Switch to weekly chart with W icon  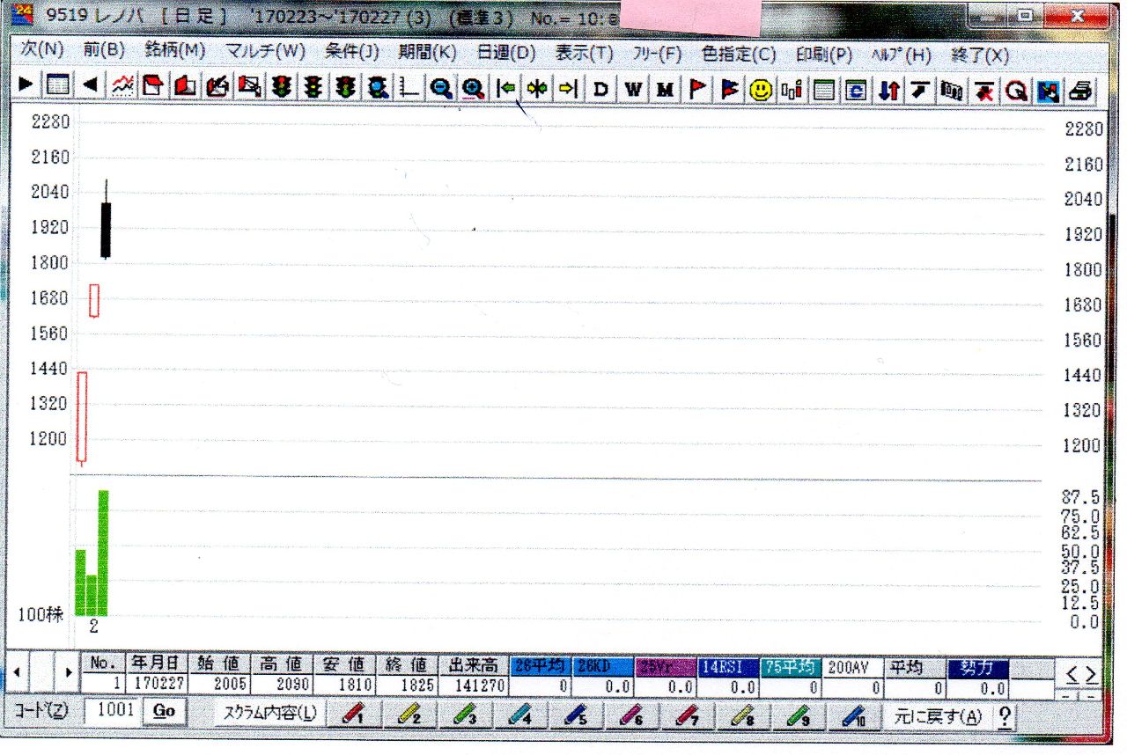[x=633, y=88]
